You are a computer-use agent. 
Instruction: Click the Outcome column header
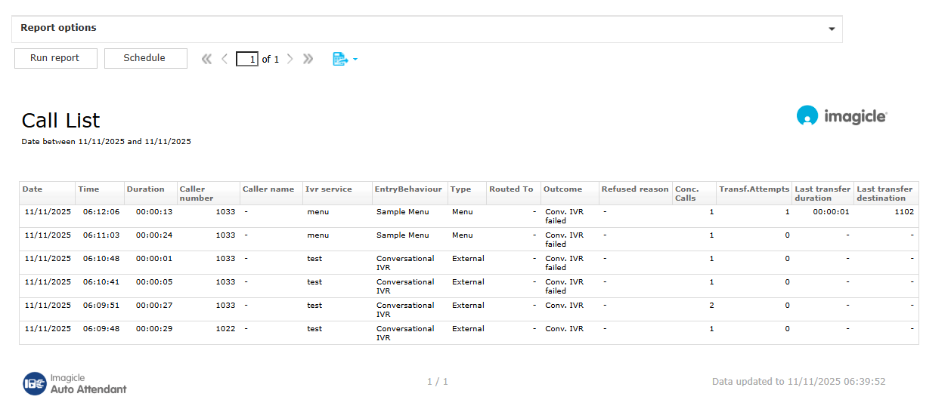coord(562,189)
